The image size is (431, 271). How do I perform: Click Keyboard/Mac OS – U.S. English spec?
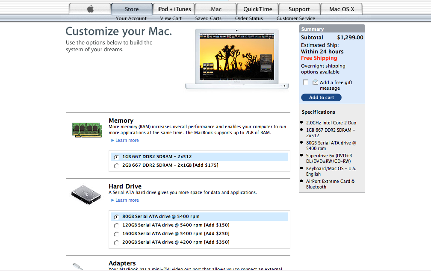331,171
